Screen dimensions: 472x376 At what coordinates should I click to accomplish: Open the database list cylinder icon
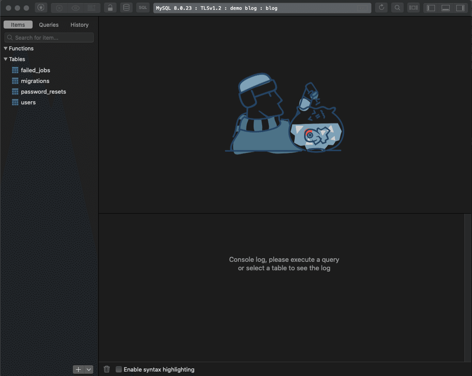click(126, 8)
